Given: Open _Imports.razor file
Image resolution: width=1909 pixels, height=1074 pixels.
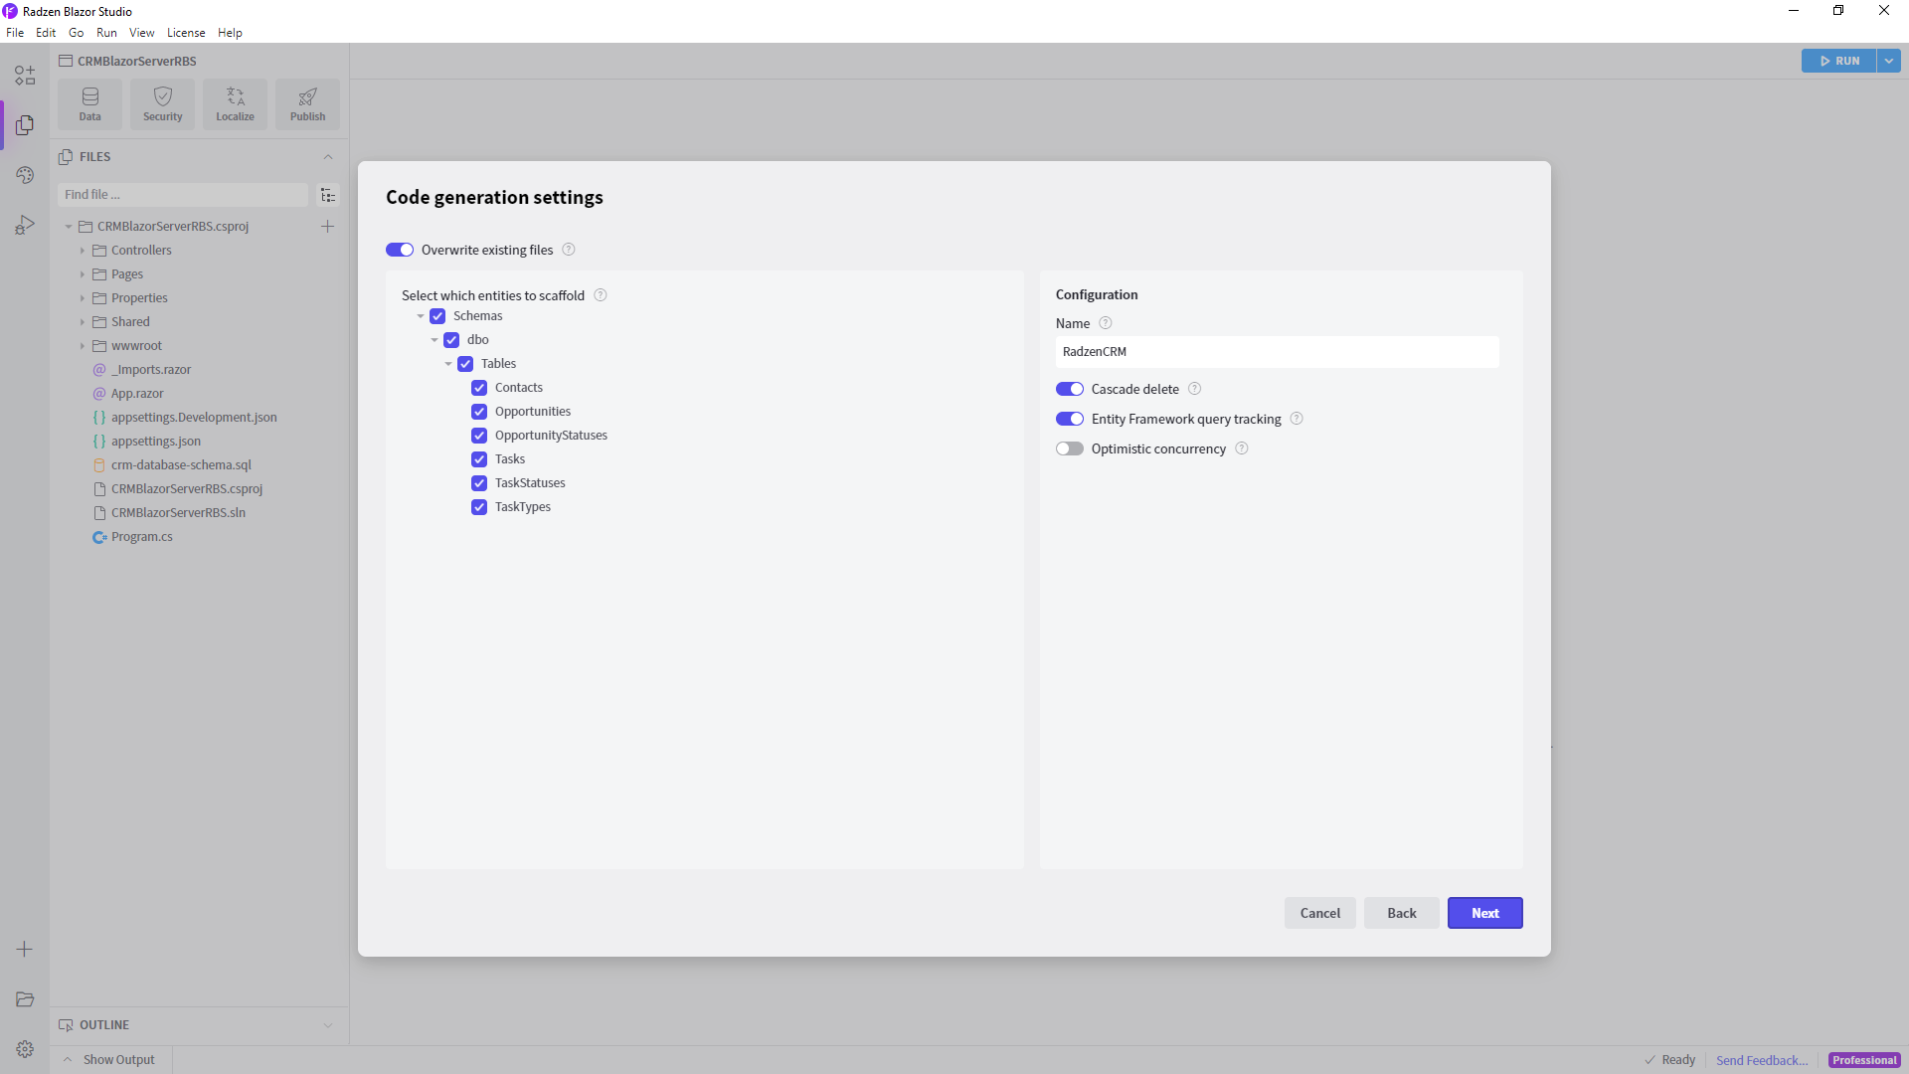Looking at the screenshot, I should pyautogui.click(x=150, y=370).
